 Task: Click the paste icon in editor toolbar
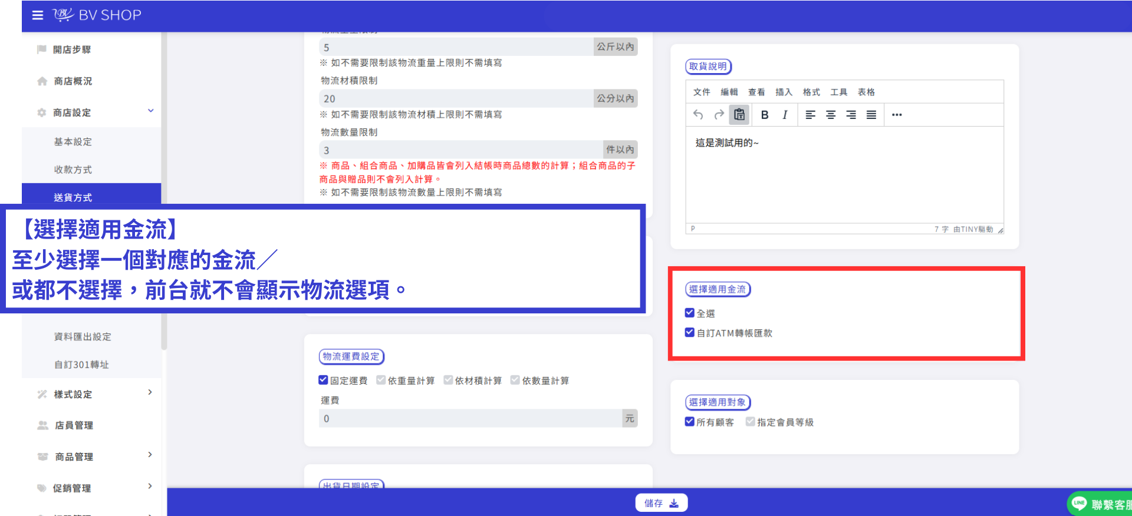739,115
